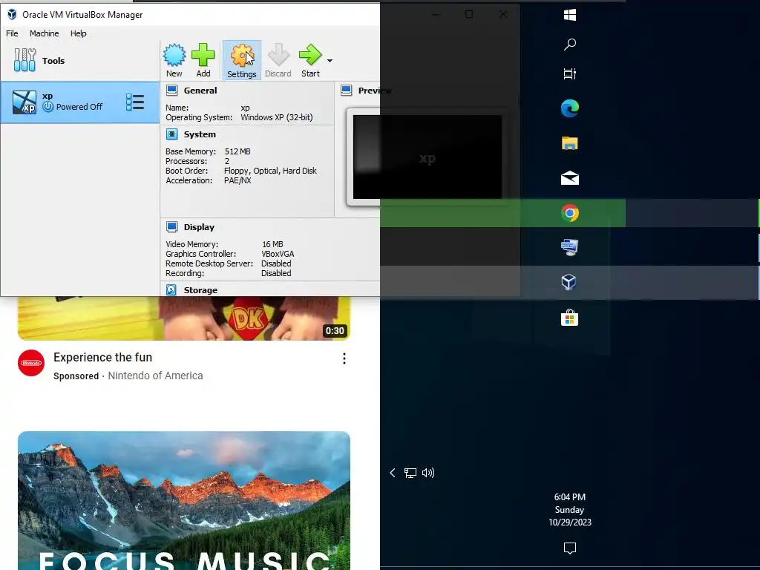Open the notification center icon
The image size is (760, 570).
(x=570, y=548)
